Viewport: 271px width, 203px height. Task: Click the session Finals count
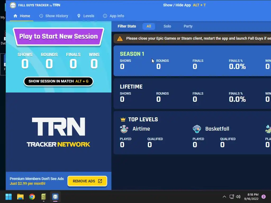(x=73, y=64)
